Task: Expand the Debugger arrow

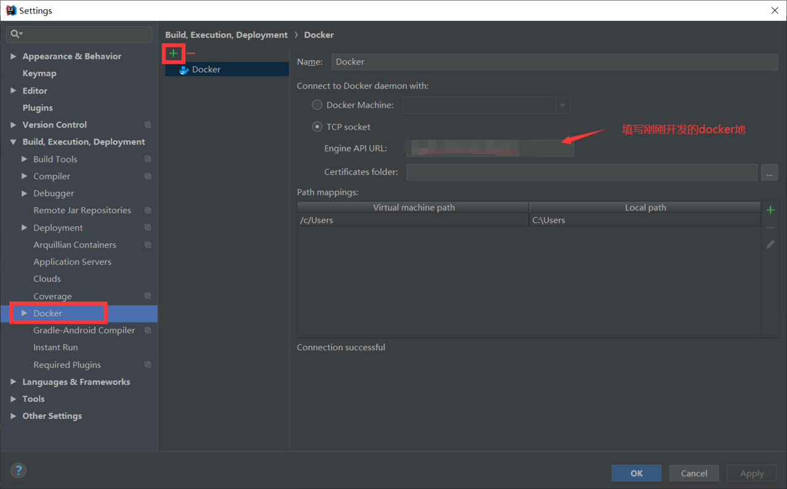Action: (x=25, y=194)
